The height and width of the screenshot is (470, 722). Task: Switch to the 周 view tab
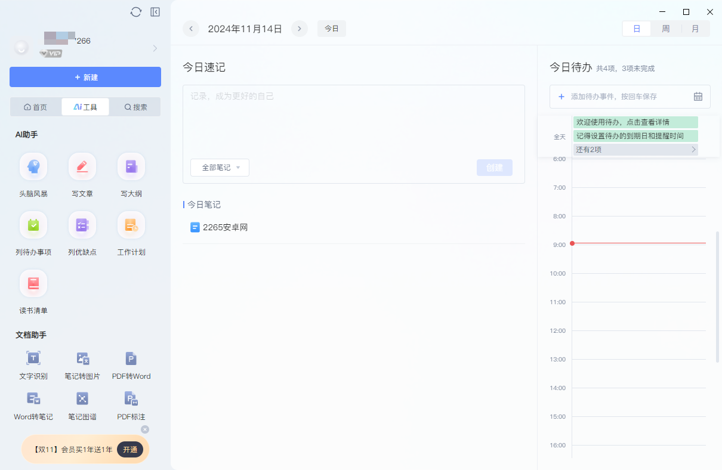tap(665, 28)
